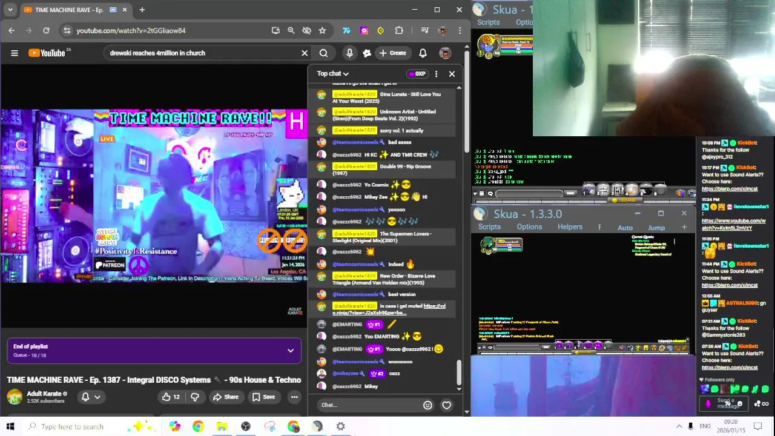Open File Explorer from the taskbar

click(x=222, y=426)
